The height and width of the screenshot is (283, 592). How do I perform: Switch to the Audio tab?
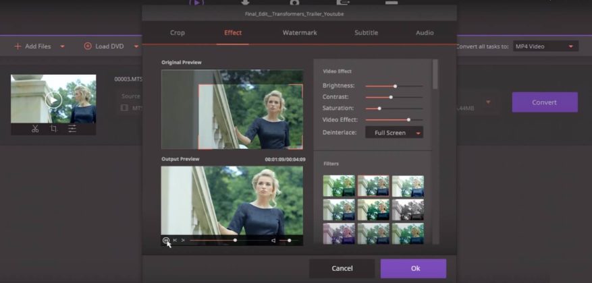point(425,33)
